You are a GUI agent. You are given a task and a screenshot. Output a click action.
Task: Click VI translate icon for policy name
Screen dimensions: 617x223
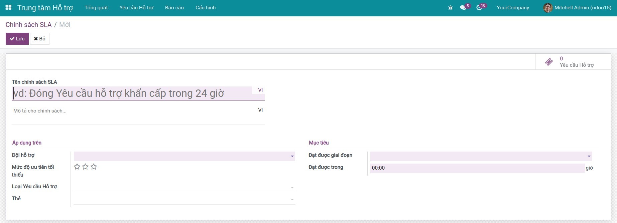coord(260,90)
